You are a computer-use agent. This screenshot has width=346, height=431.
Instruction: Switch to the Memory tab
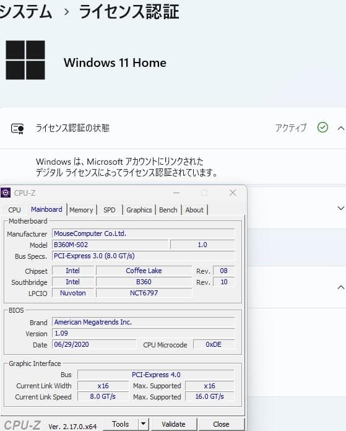click(x=81, y=210)
